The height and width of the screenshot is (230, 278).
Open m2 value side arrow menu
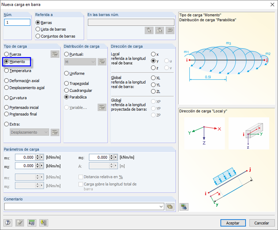point(42,166)
